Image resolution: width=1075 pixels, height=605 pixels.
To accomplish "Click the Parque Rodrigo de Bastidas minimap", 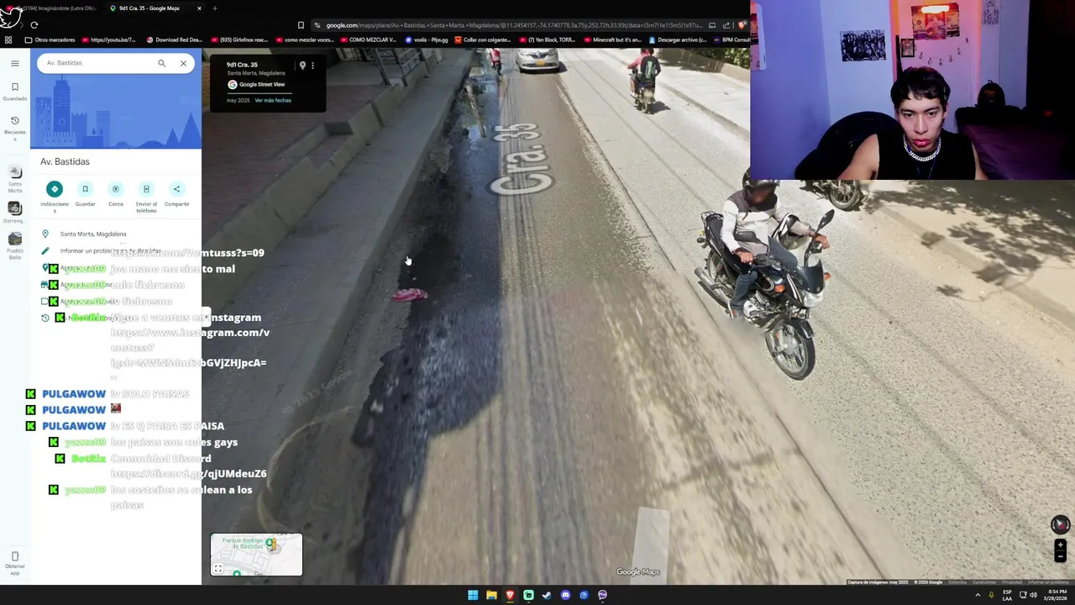I will coord(256,555).
